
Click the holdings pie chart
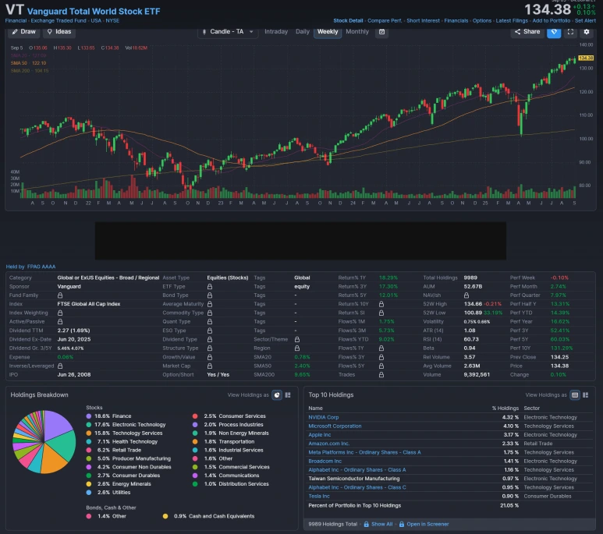click(x=44, y=442)
